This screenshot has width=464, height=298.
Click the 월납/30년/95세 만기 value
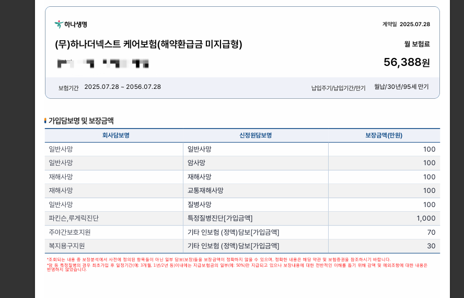click(401, 87)
